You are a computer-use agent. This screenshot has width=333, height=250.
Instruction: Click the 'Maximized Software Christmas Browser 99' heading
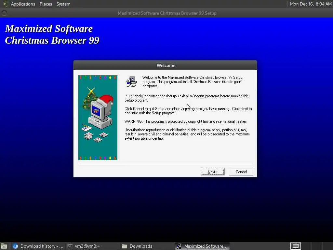pyautogui.click(x=52, y=35)
